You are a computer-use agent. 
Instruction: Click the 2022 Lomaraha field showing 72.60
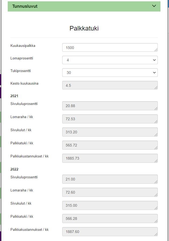[110, 192]
